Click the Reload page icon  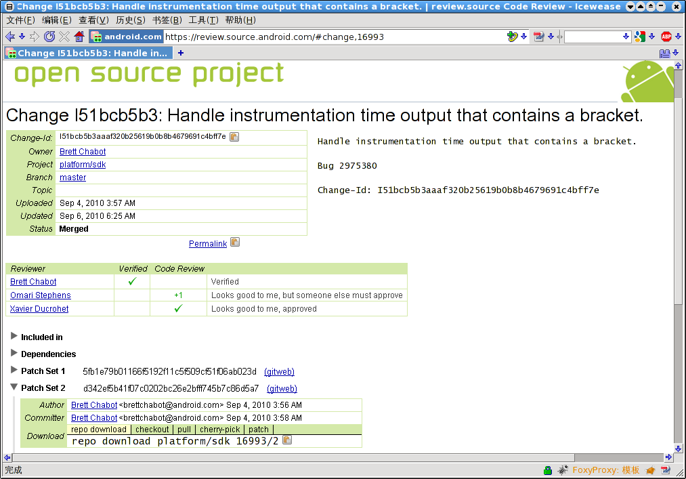(x=49, y=37)
